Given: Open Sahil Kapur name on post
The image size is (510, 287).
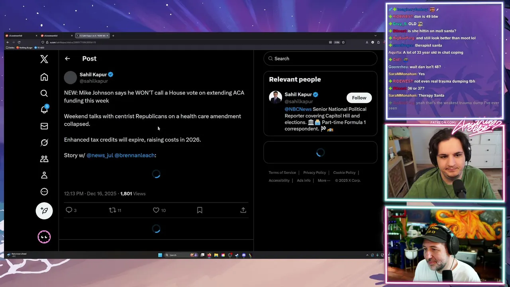Looking at the screenshot, I should [93, 75].
